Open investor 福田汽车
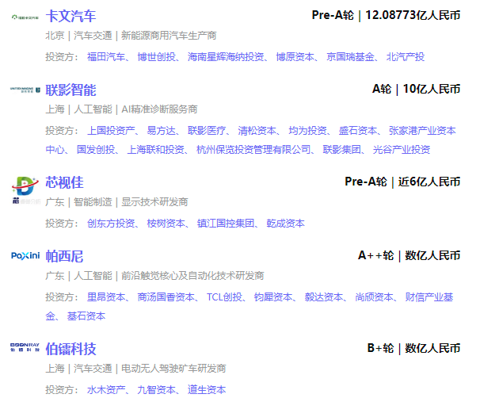The width and height of the screenshot is (480, 417). (106, 57)
